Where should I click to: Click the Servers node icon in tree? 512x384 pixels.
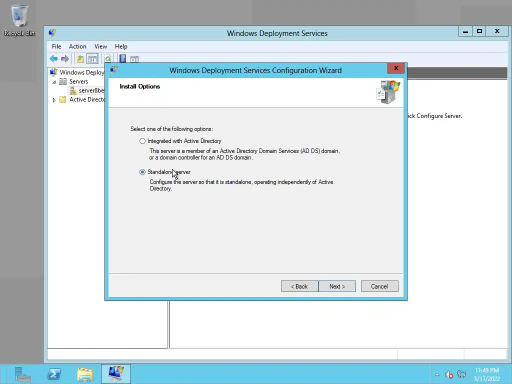[x=62, y=81]
